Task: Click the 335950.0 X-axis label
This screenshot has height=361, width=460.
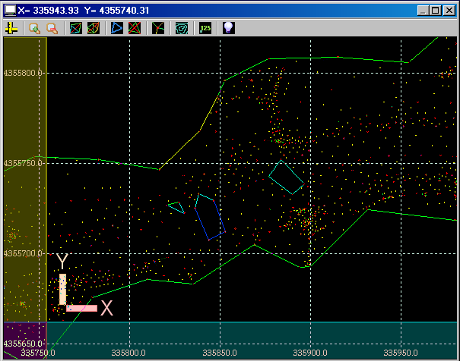Action: pyautogui.click(x=401, y=353)
